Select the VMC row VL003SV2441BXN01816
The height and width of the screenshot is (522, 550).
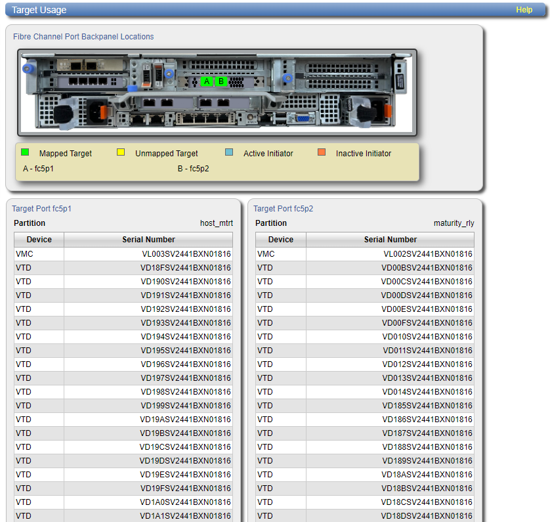[x=185, y=254]
